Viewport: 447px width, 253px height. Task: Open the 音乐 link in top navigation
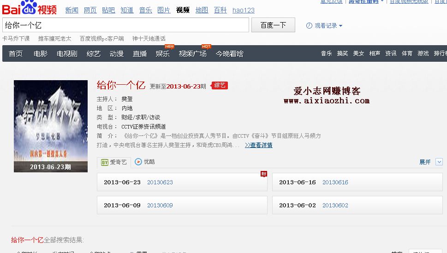pos(146,10)
